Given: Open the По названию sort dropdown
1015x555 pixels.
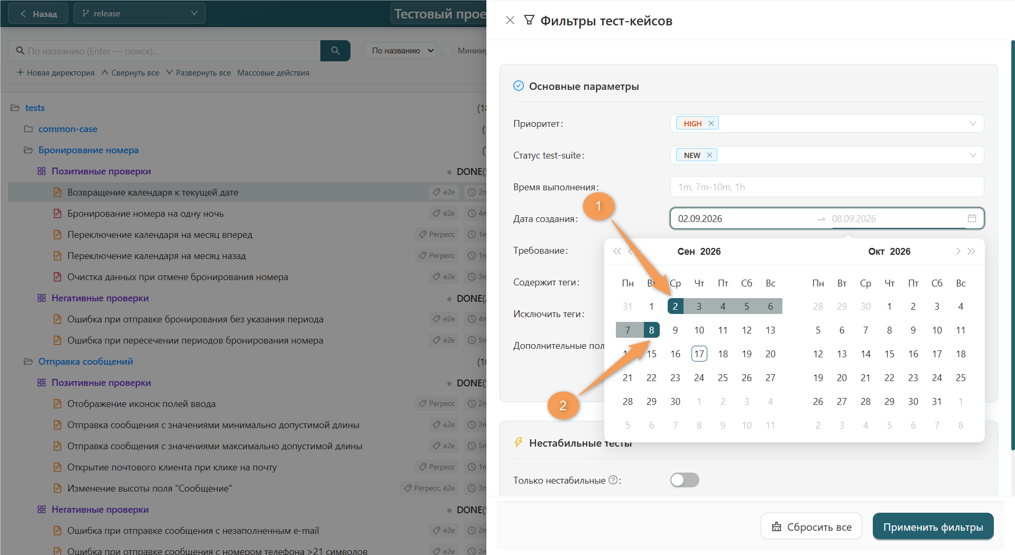Looking at the screenshot, I should click(x=400, y=51).
